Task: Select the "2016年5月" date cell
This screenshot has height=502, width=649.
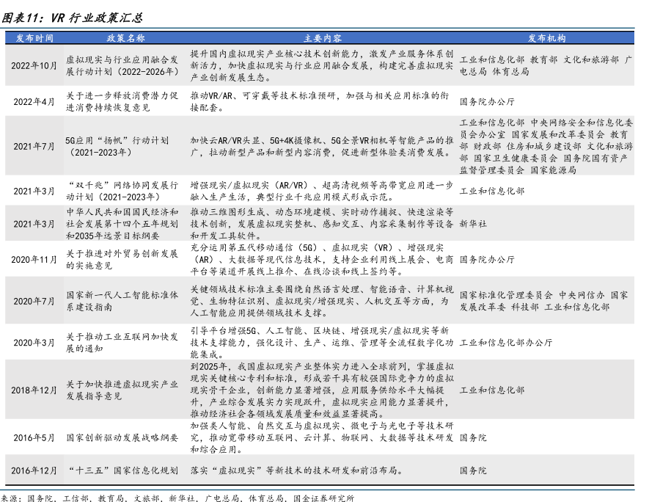Action: pyautogui.click(x=34, y=437)
